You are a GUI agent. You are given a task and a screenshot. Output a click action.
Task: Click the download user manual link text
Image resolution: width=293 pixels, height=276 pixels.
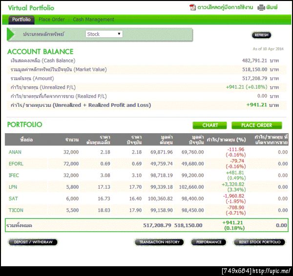point(225,7)
